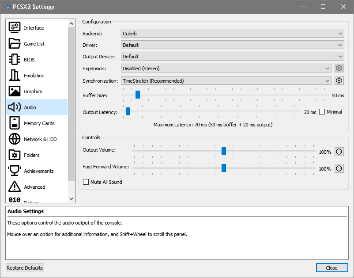Click the BIOS chip icon

(x=15, y=59)
